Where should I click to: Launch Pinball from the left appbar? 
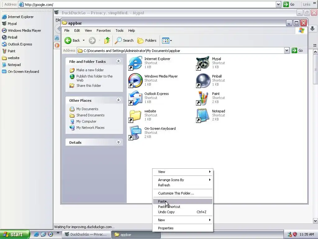pyautogui.click(x=10, y=37)
